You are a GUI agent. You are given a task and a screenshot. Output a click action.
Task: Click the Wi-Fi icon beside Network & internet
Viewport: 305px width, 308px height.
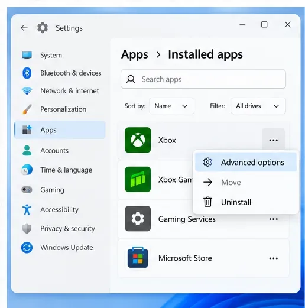[27, 91]
